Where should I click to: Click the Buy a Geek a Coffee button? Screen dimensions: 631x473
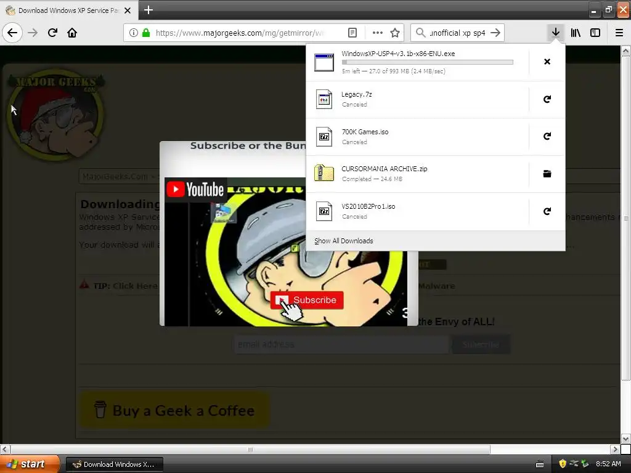pyautogui.click(x=174, y=411)
